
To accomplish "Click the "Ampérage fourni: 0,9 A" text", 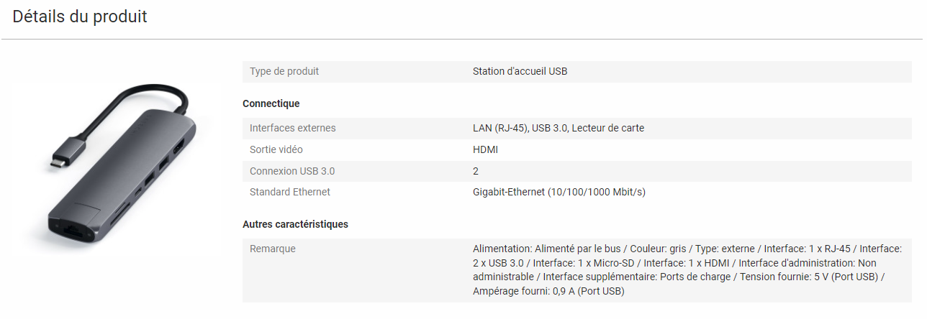I will 523,291.
